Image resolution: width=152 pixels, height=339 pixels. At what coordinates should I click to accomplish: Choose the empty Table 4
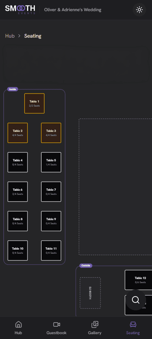coord(18,162)
